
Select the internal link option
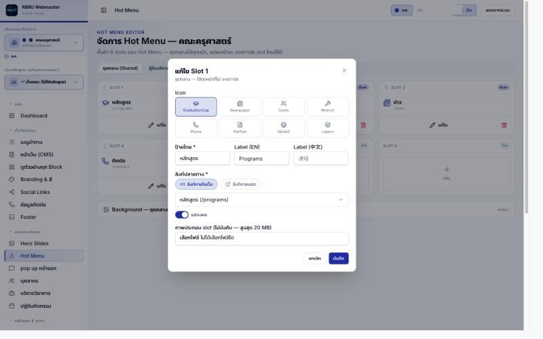196,184
